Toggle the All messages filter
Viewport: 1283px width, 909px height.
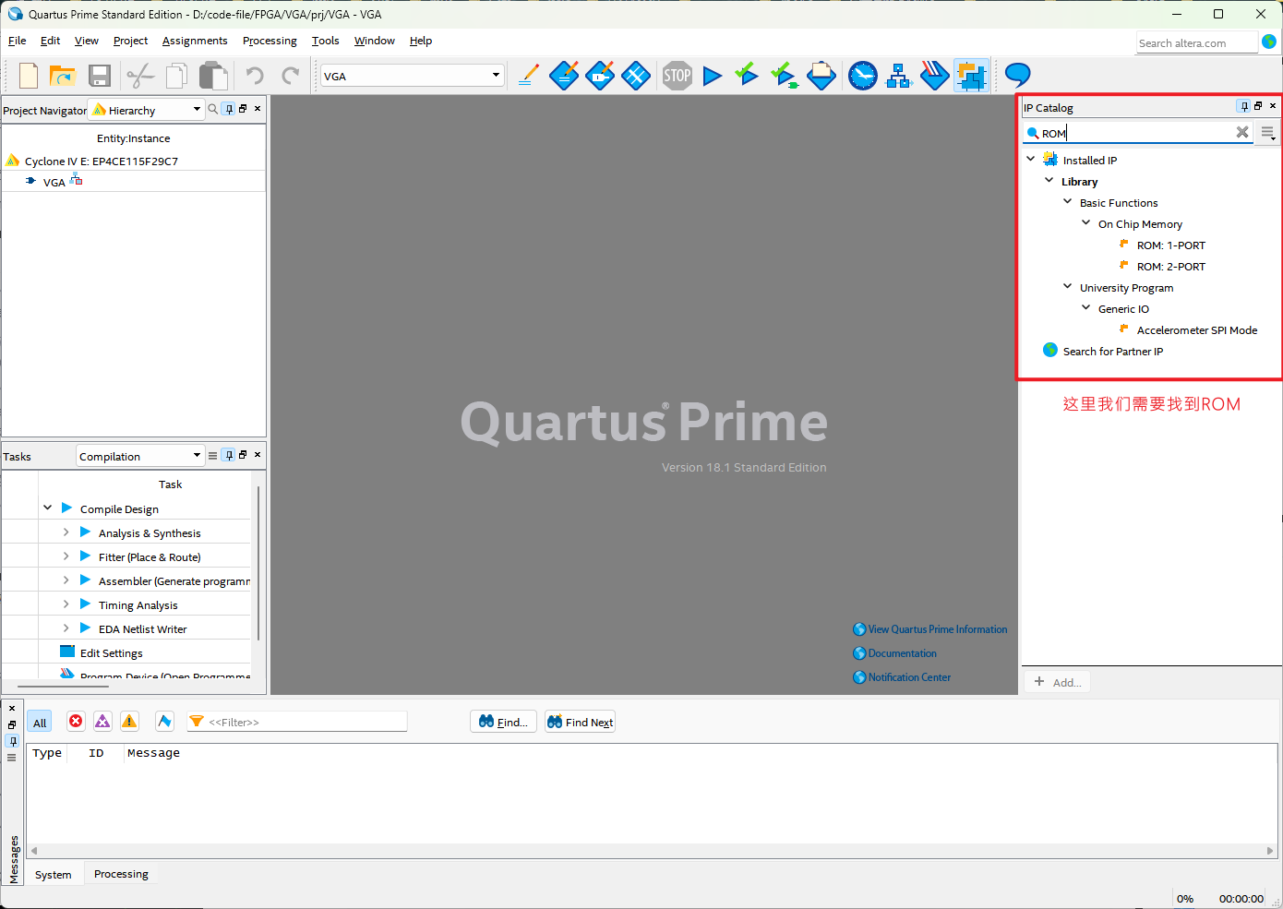point(40,723)
